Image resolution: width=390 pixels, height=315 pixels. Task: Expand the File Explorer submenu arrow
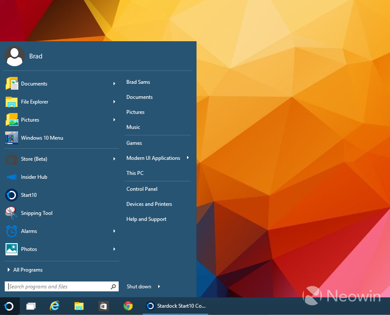(114, 102)
